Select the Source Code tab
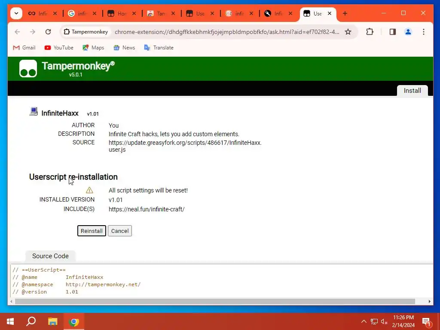The height and width of the screenshot is (330, 440). point(50,256)
